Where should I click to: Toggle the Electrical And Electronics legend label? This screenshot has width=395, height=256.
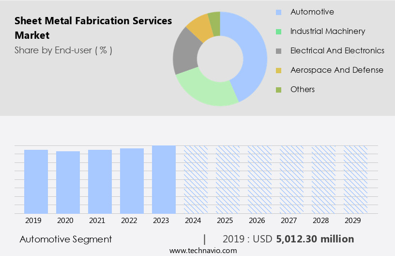(337, 51)
